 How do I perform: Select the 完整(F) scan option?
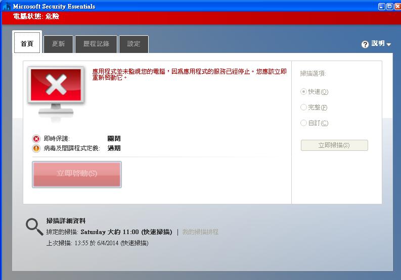[314, 107]
